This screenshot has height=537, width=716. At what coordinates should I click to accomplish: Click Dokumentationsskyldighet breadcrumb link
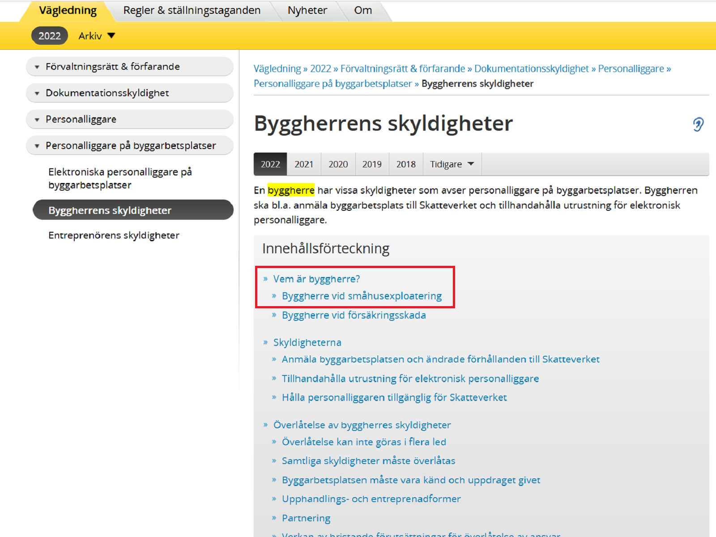(x=532, y=68)
